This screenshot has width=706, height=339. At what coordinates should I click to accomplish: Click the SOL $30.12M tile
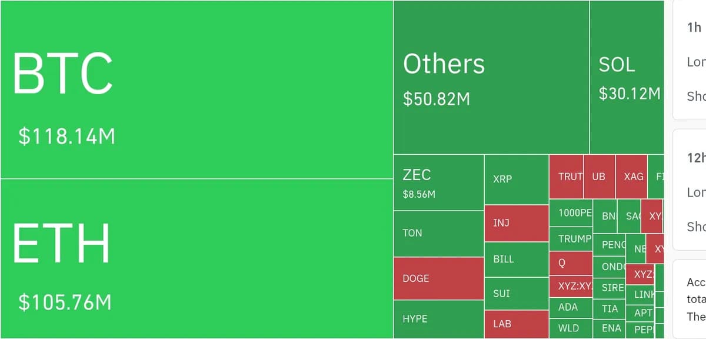627,77
